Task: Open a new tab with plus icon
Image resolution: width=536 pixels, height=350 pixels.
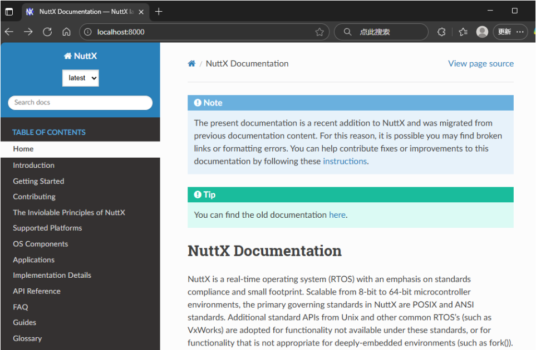Action: [x=159, y=12]
